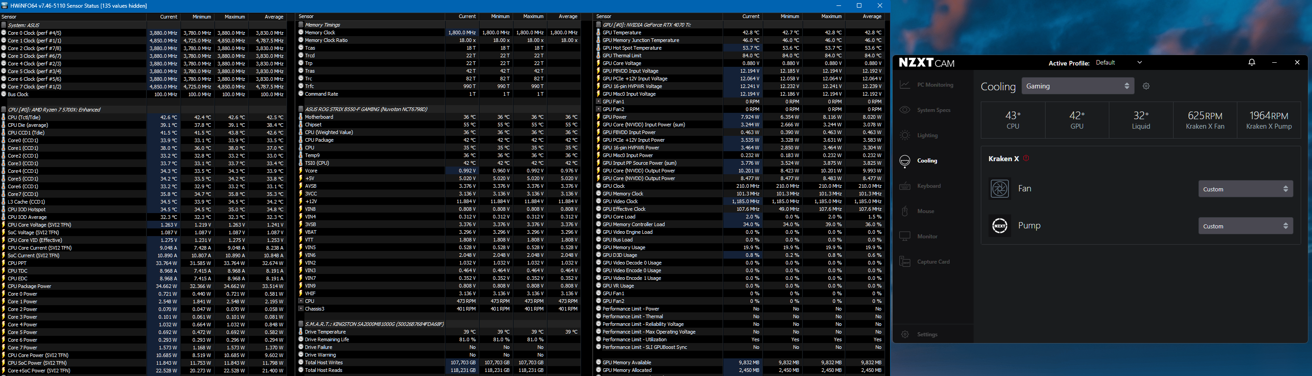Image resolution: width=1312 pixels, height=376 pixels.
Task: Select the Bus Clock sensor row
Action: coord(143,94)
